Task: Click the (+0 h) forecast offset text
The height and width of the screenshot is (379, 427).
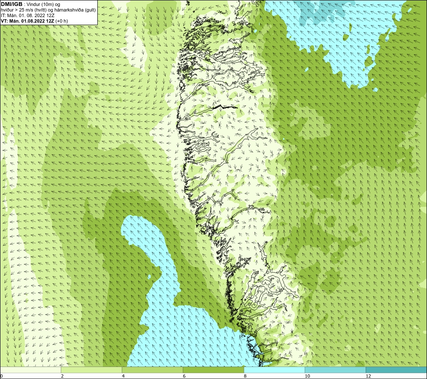Action: click(62, 21)
